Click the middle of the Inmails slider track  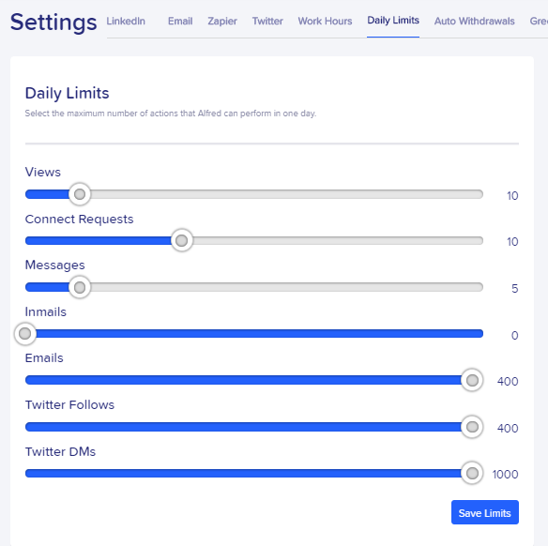[254, 334]
